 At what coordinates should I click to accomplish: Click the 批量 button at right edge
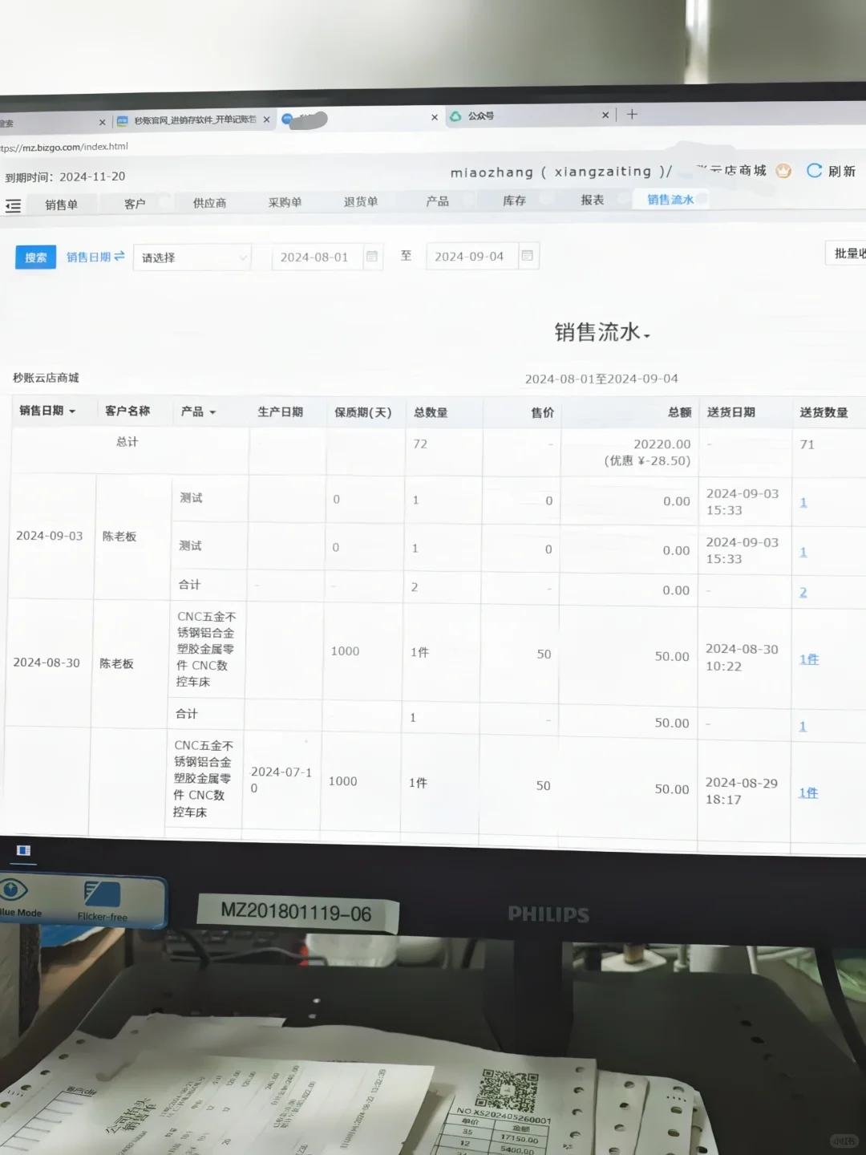(x=847, y=253)
